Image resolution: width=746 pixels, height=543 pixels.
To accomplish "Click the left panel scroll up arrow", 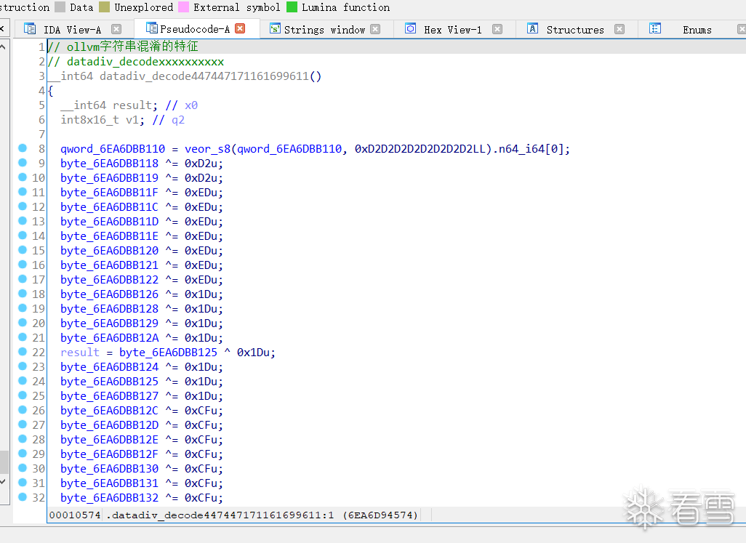I will pyautogui.click(x=4, y=47).
